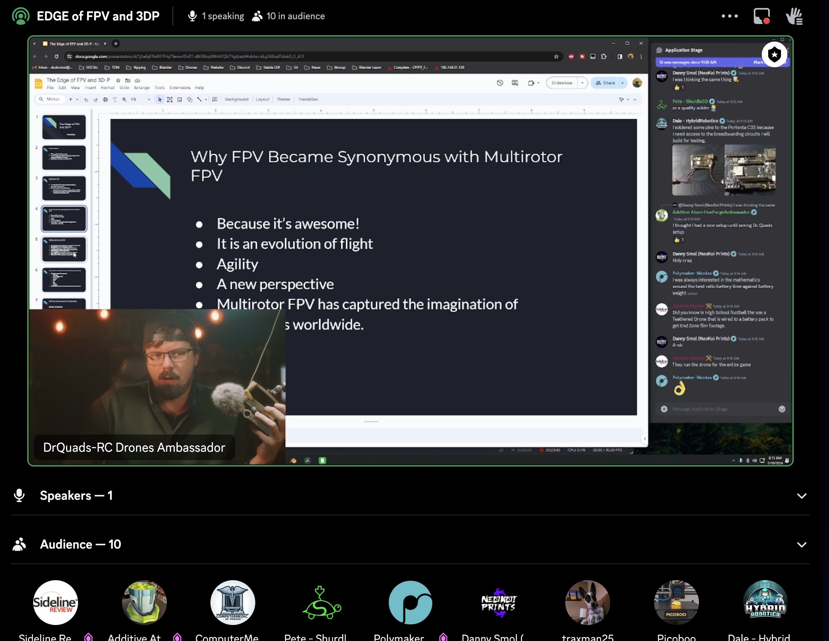Click the undo icon in Slides toolbar
The width and height of the screenshot is (829, 641).
(x=86, y=100)
